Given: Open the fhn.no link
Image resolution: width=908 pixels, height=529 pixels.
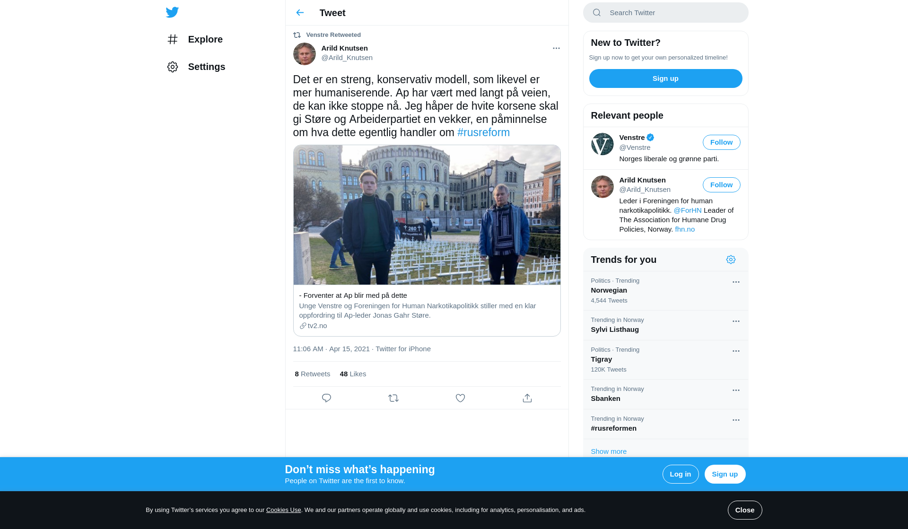Looking at the screenshot, I should coord(684,229).
